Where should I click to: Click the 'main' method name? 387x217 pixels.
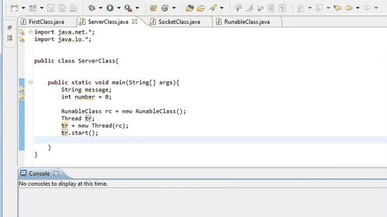point(119,83)
